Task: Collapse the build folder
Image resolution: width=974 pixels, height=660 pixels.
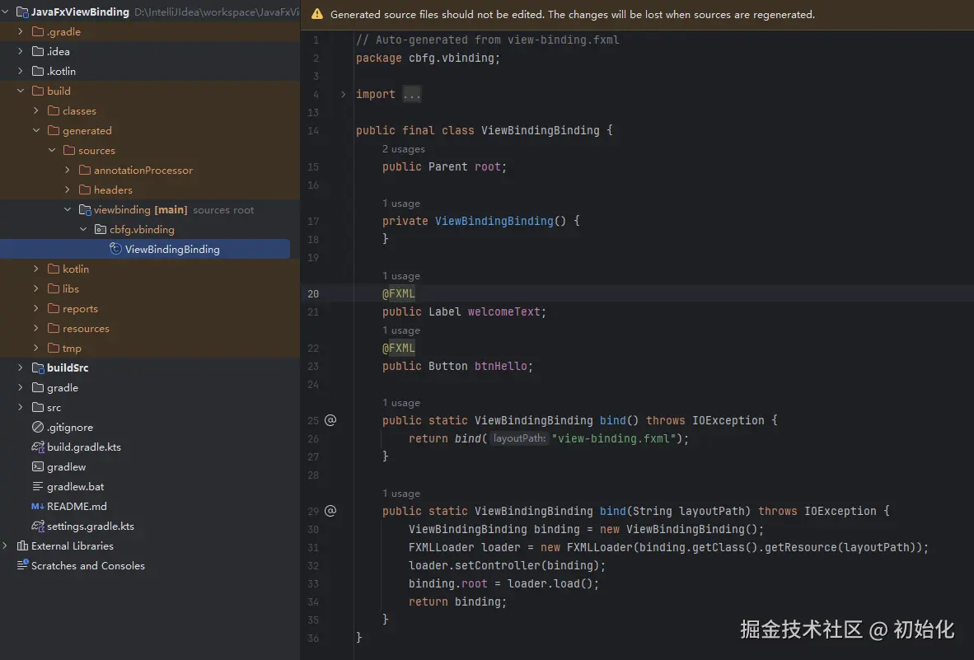Action: (x=21, y=91)
